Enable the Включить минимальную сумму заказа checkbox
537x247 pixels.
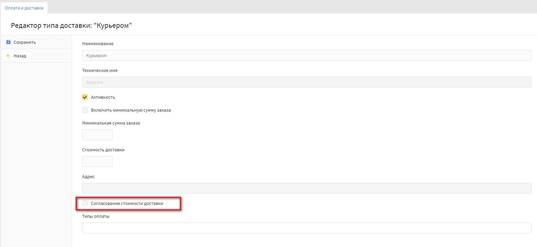pos(85,110)
